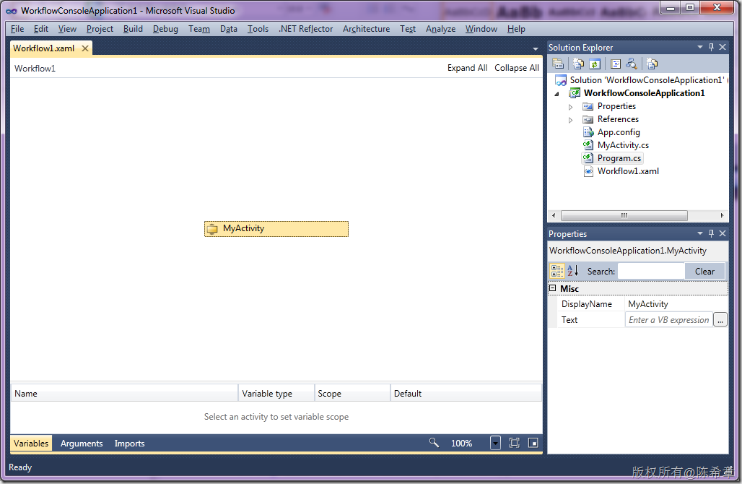
Task: Click last Solution Explorer toolbar icon
Action: pyautogui.click(x=652, y=64)
